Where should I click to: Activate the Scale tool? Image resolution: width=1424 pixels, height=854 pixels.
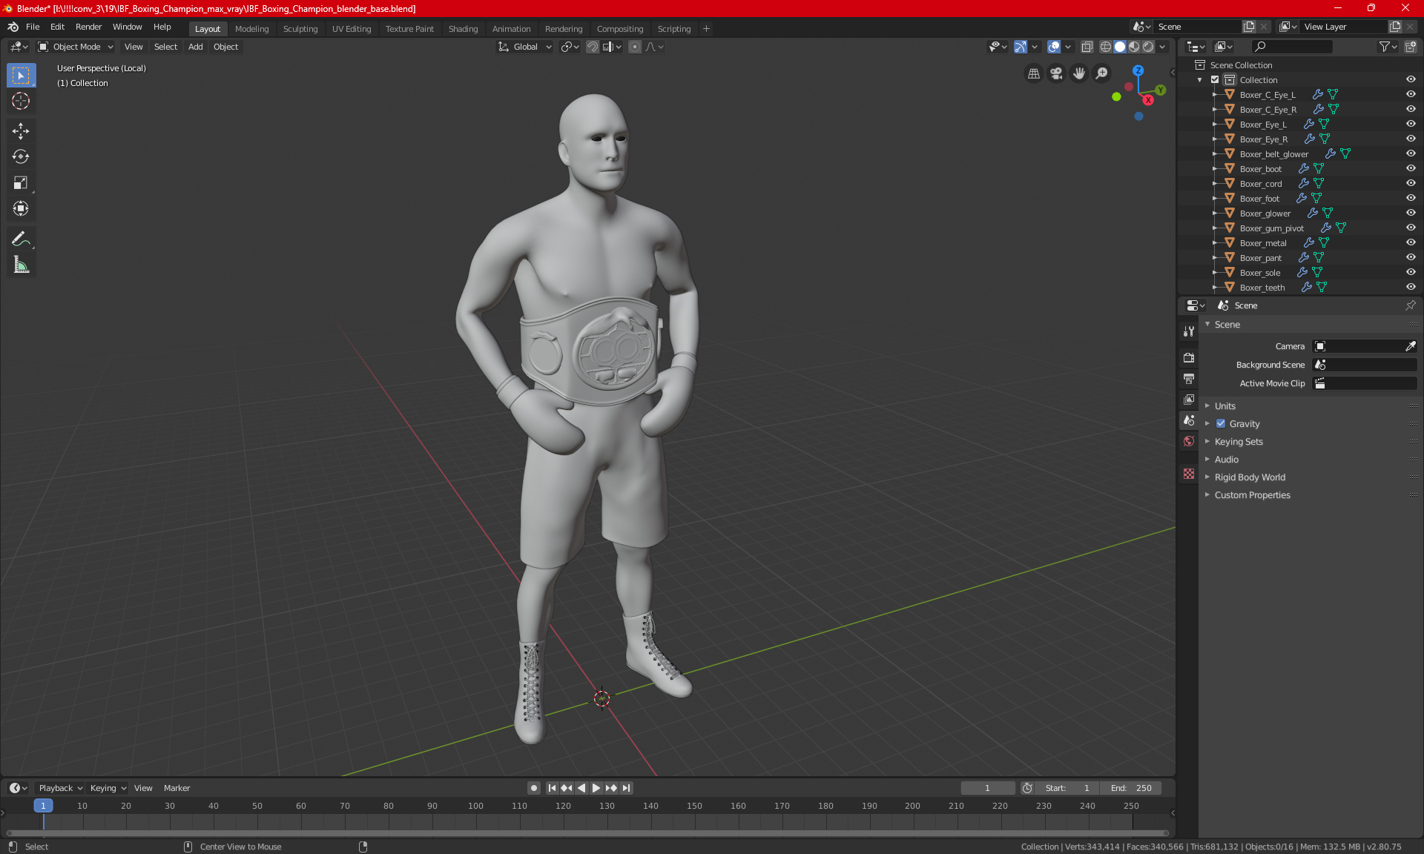pyautogui.click(x=21, y=182)
